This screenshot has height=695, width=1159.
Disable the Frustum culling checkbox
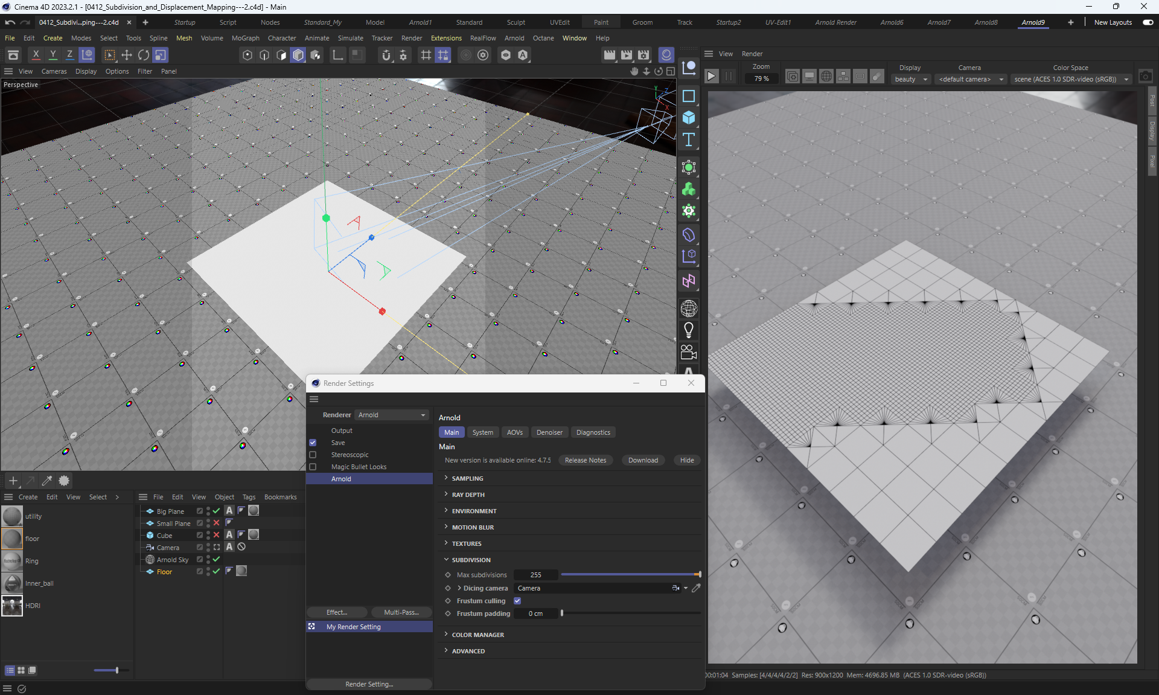coord(517,601)
